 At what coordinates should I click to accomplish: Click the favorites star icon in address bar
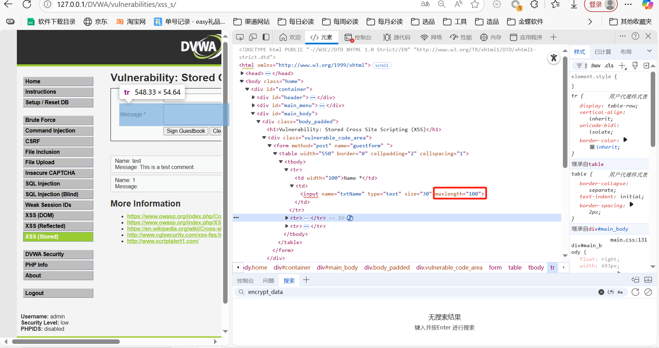(475, 4)
